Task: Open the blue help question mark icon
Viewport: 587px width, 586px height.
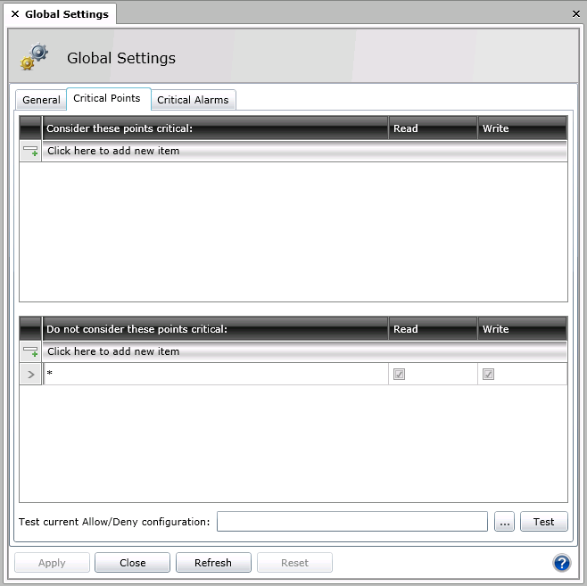Action: (x=561, y=563)
